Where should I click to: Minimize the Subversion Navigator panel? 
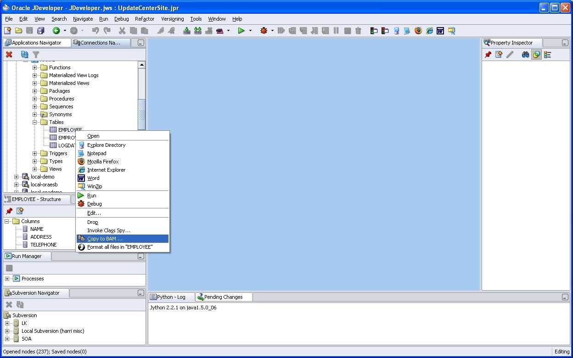tap(140, 293)
